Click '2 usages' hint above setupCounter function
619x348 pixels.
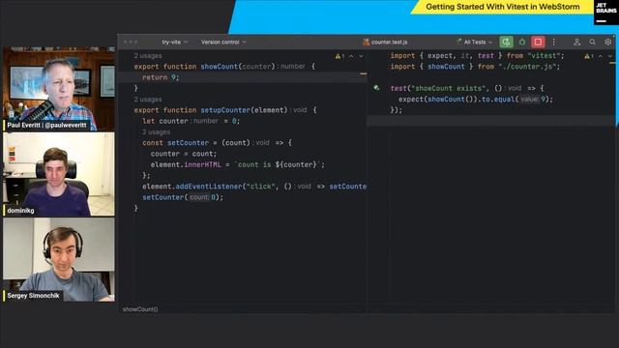[148, 100]
